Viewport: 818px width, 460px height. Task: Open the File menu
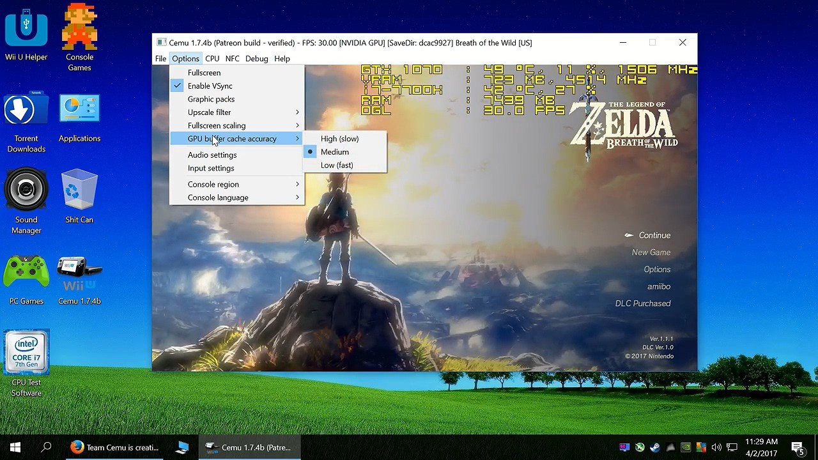point(160,59)
